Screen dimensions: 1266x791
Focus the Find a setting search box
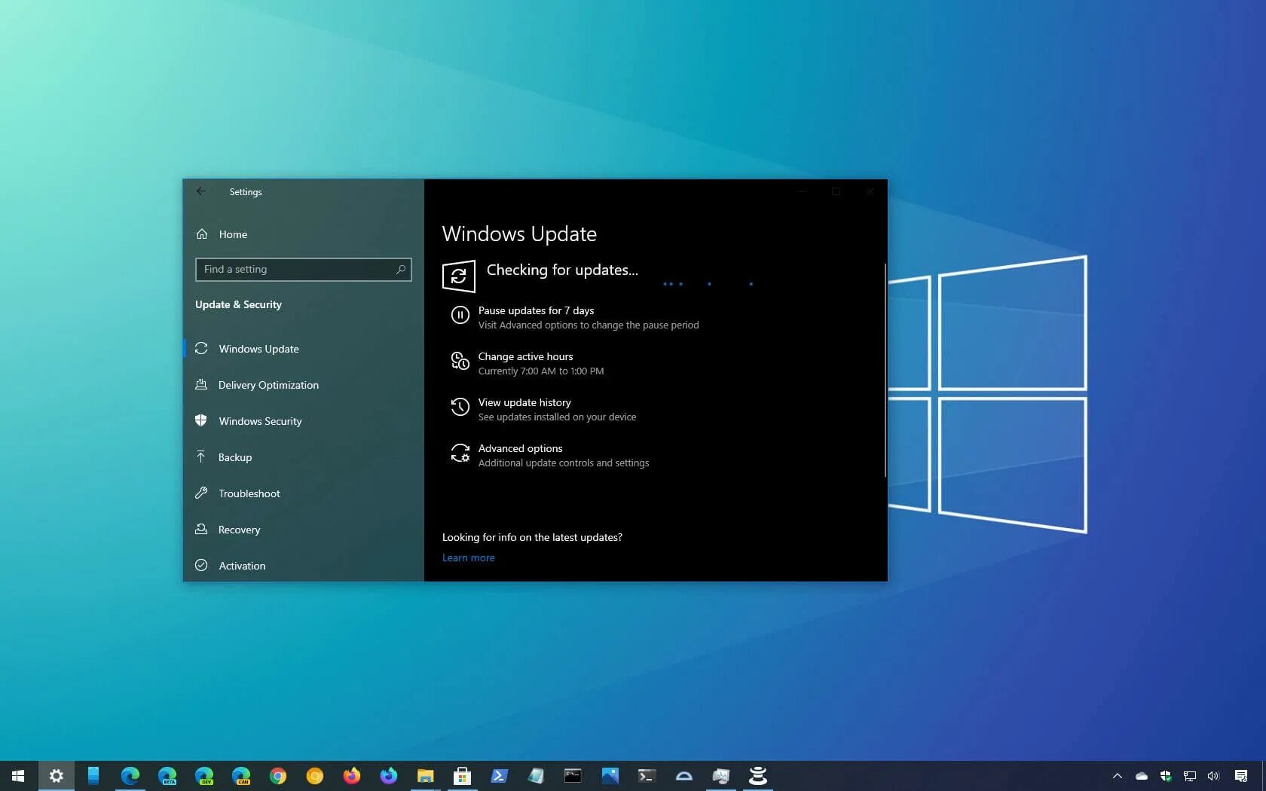303,269
